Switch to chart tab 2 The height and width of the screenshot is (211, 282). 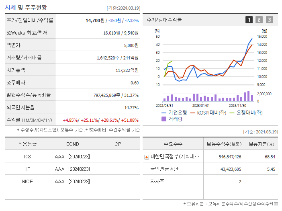click(259, 20)
